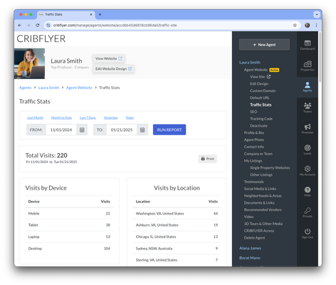336x285 pixels.
Task: Select the Month to Date quick range
Action: point(61,118)
